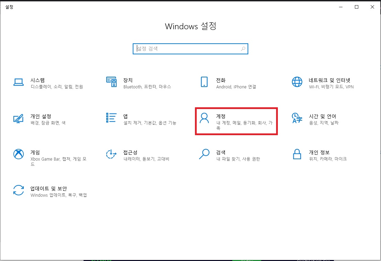Click text 'Bluetooth, 프린터, 마우스'
This screenshot has height=261, width=381.
(x=147, y=87)
